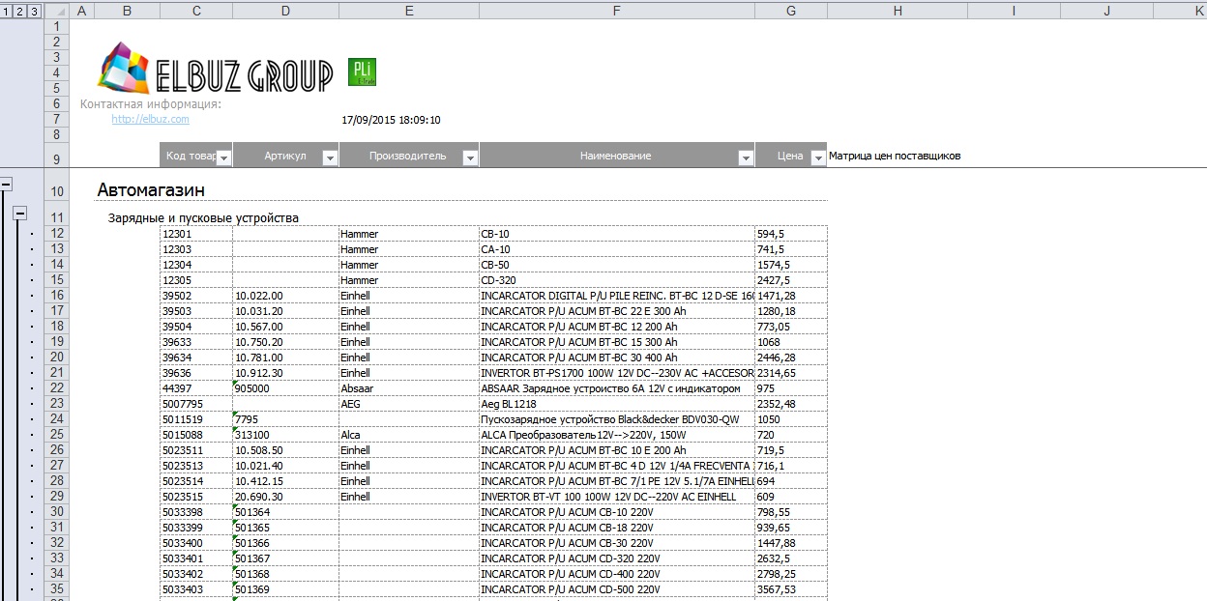Select cell with article 905000

pos(285,388)
